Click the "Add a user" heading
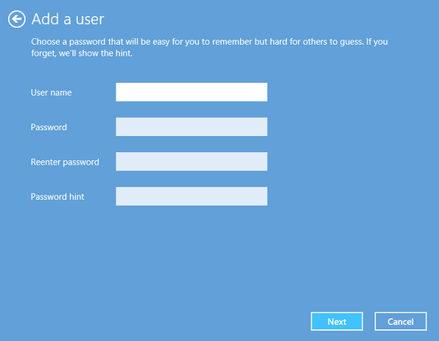This screenshot has height=341, width=439. coord(68,19)
